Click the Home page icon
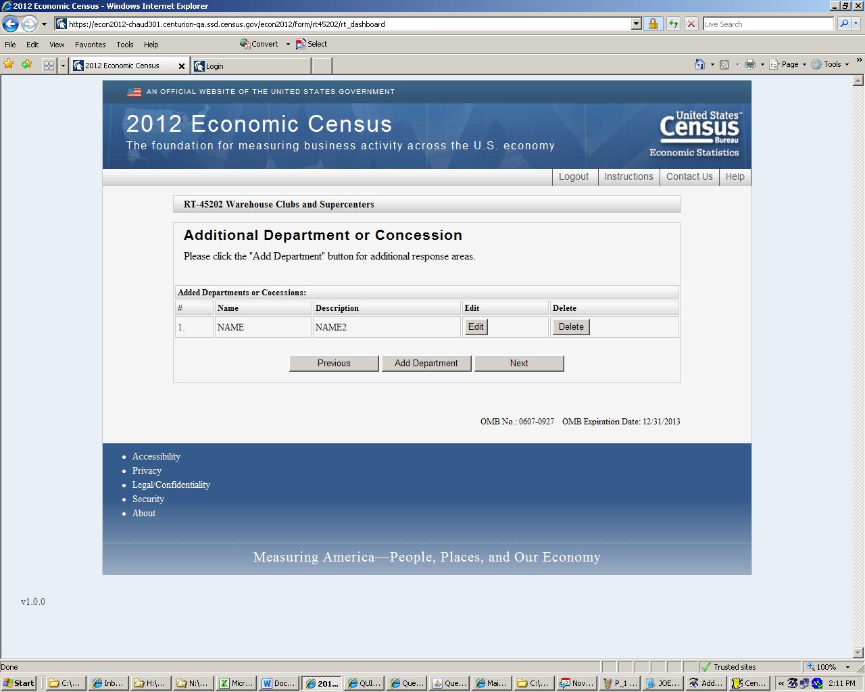 pos(700,64)
